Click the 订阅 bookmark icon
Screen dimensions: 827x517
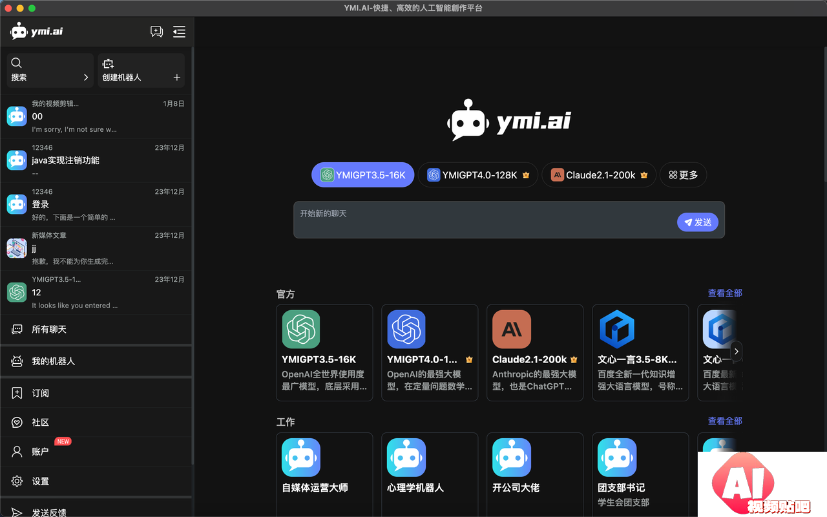pyautogui.click(x=17, y=393)
